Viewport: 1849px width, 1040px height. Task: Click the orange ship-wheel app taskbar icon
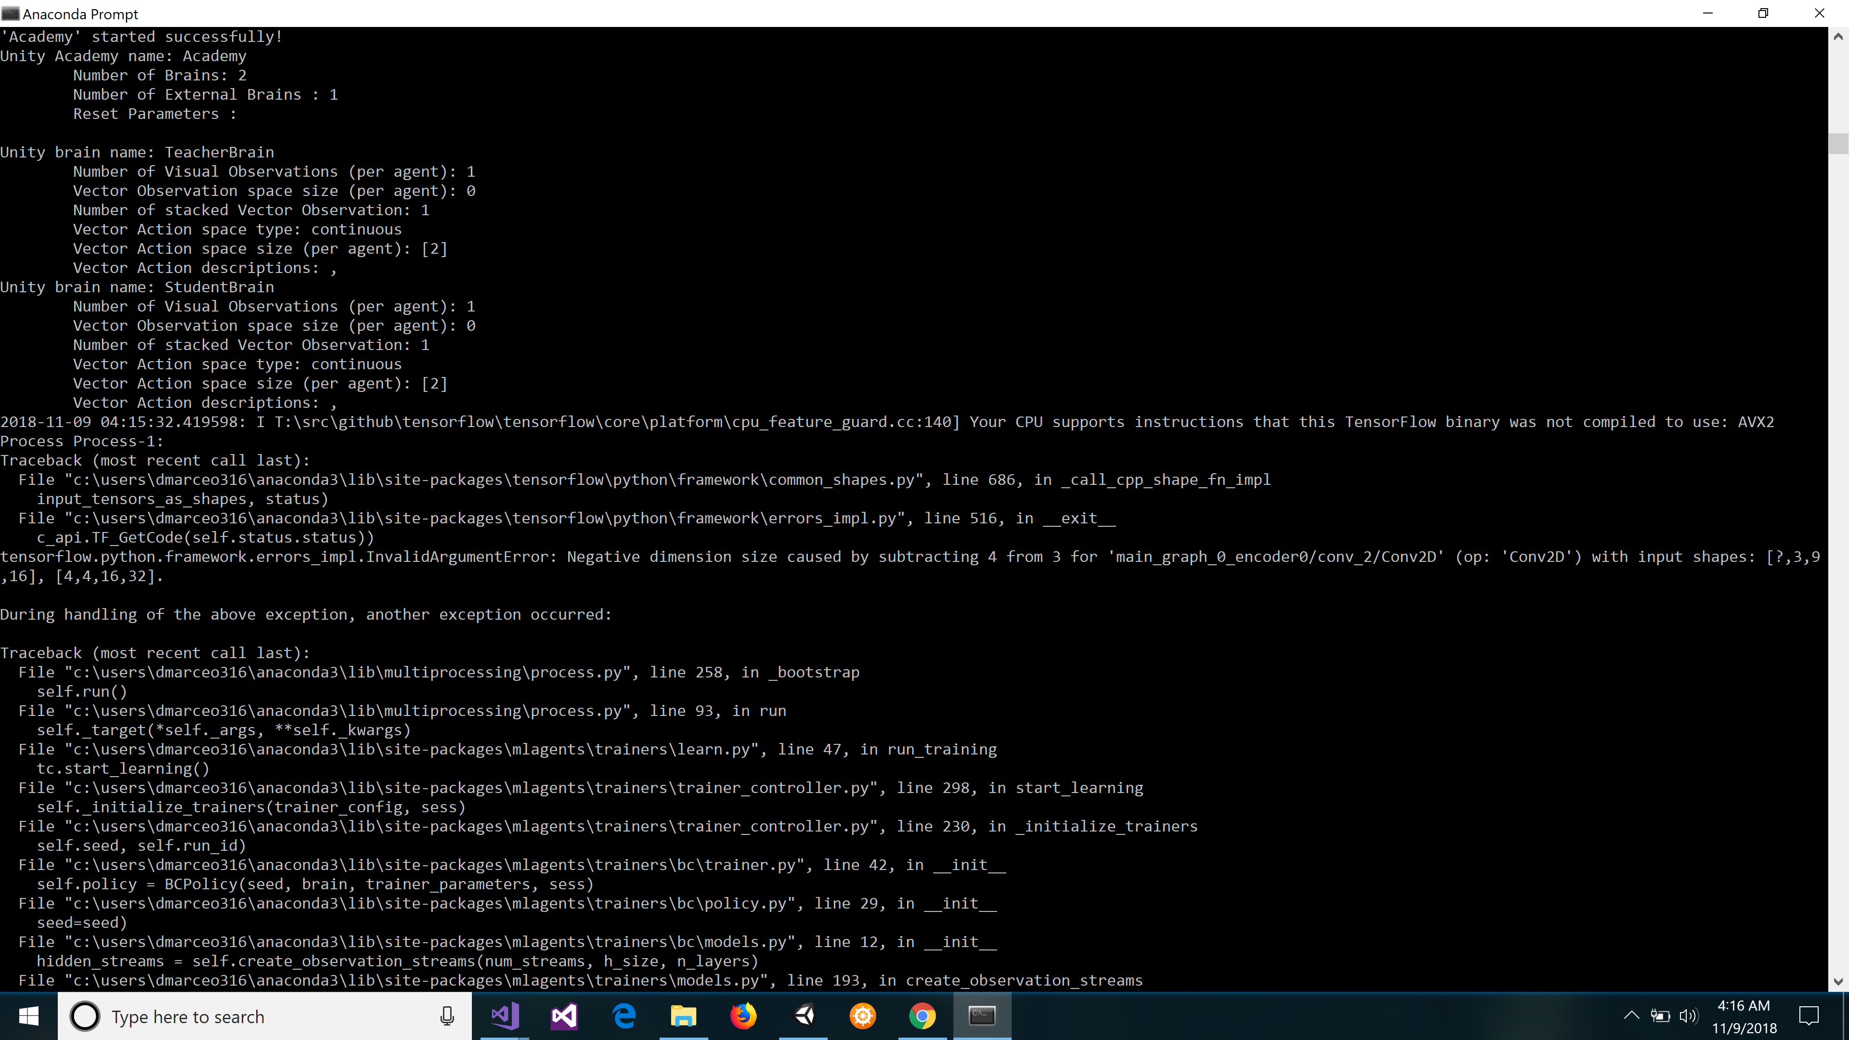(x=863, y=1015)
